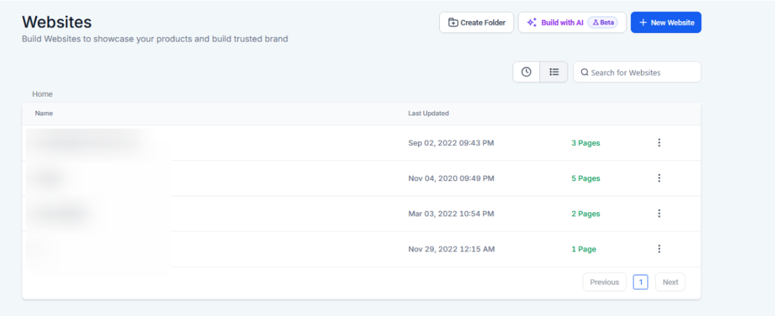The height and width of the screenshot is (316, 775).
Task: Open options menu for 3 Pages website
Action: pos(659,143)
